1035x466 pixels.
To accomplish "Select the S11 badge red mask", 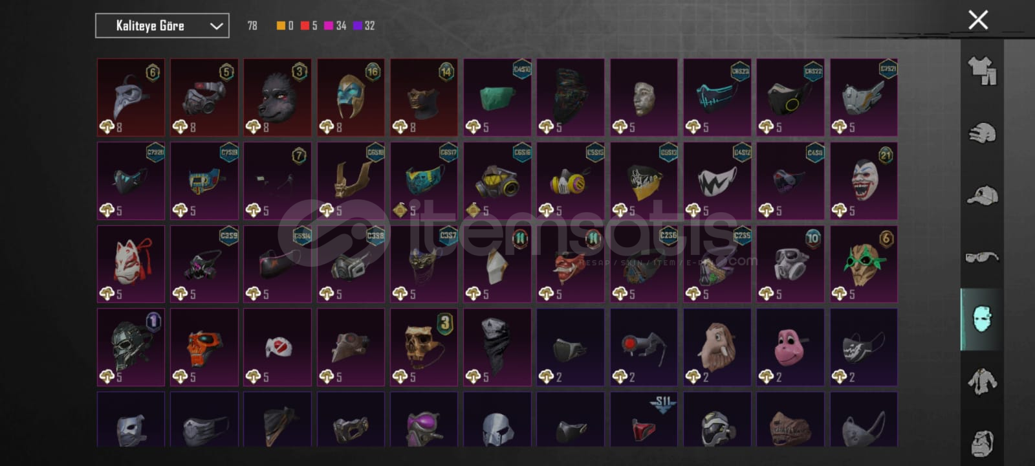I will [x=644, y=419].
